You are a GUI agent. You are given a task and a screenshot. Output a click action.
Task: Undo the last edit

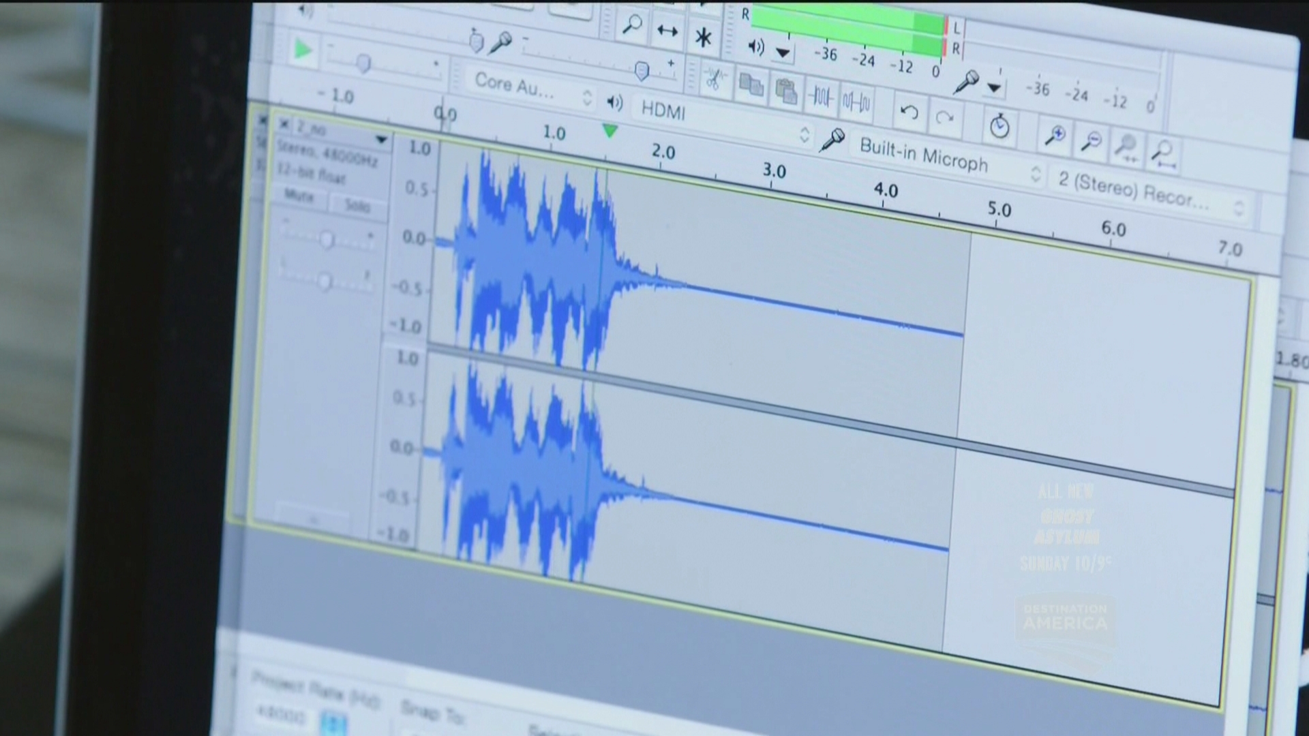(909, 112)
